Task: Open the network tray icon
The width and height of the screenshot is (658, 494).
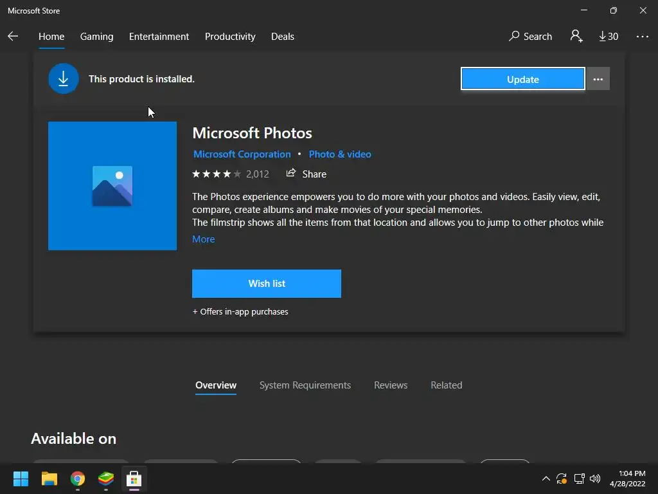Action: pos(579,479)
